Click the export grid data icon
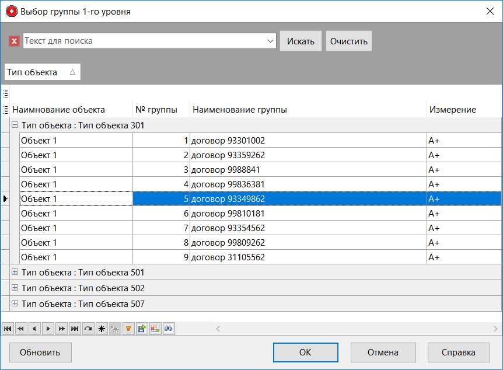 [142, 329]
